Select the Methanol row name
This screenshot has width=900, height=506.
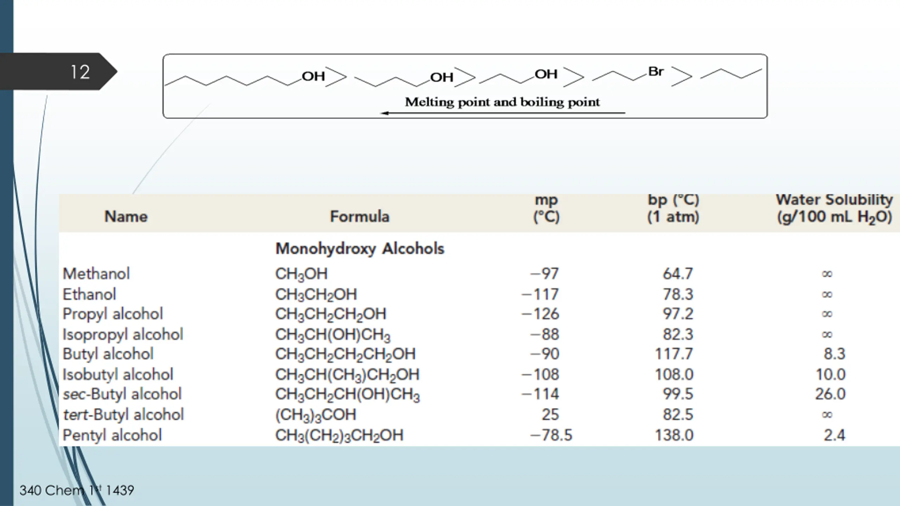click(x=96, y=274)
